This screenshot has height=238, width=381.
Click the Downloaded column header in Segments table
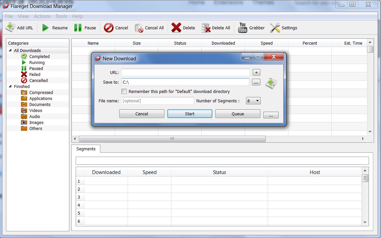coord(106,172)
